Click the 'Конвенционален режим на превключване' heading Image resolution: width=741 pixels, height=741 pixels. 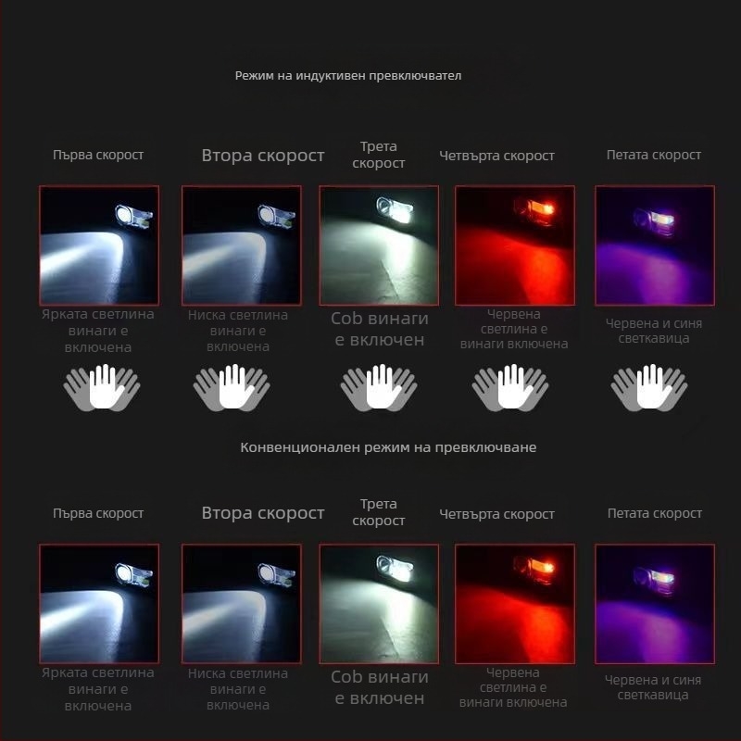pos(388,447)
